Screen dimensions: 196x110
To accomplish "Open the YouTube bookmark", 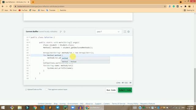I will pos(23,10).
